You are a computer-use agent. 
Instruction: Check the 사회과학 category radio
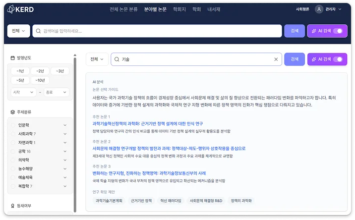click(x=13, y=134)
